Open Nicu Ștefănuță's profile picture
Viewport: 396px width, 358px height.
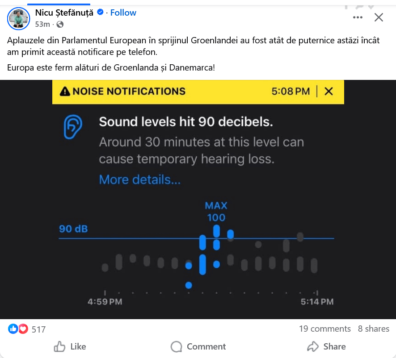click(19, 18)
